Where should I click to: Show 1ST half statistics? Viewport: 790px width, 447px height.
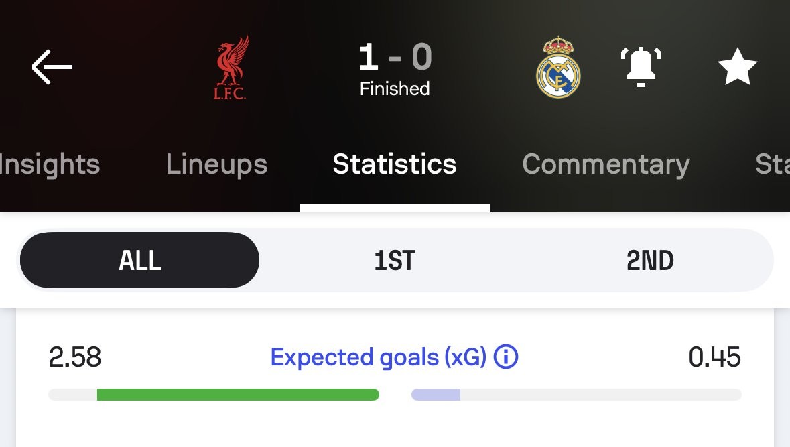point(395,260)
